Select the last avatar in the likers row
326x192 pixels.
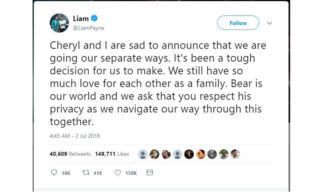click(x=235, y=154)
